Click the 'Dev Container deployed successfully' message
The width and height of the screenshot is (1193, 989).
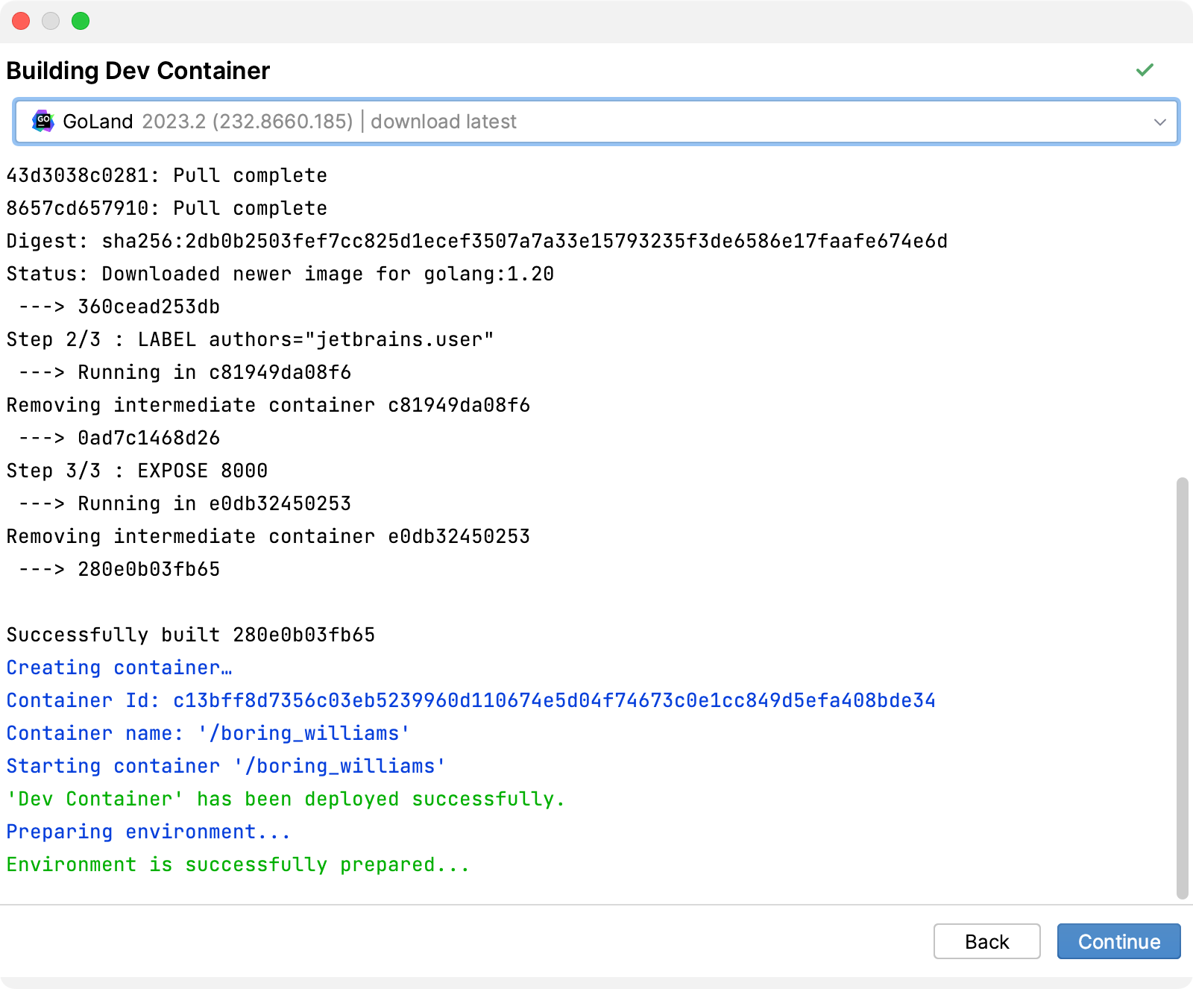click(285, 799)
